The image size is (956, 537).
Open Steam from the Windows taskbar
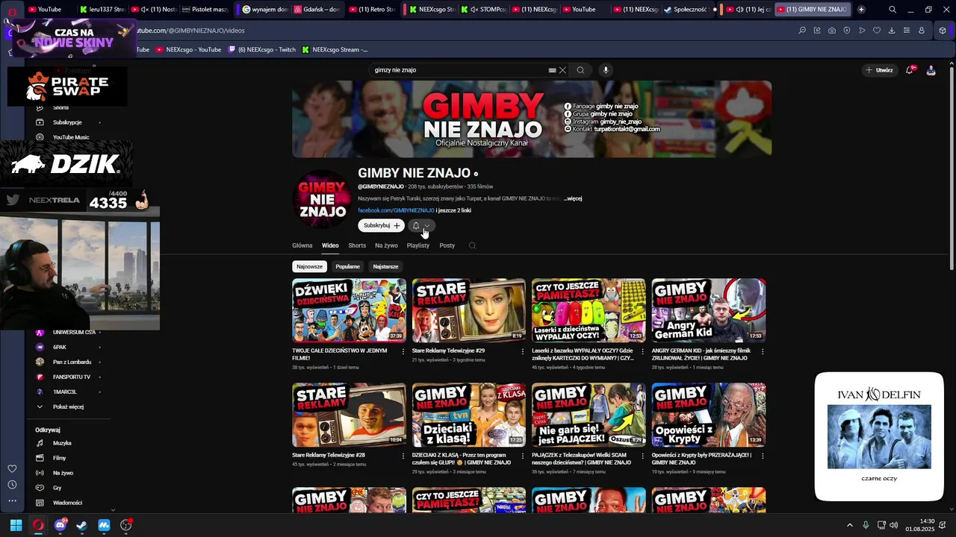click(81, 525)
